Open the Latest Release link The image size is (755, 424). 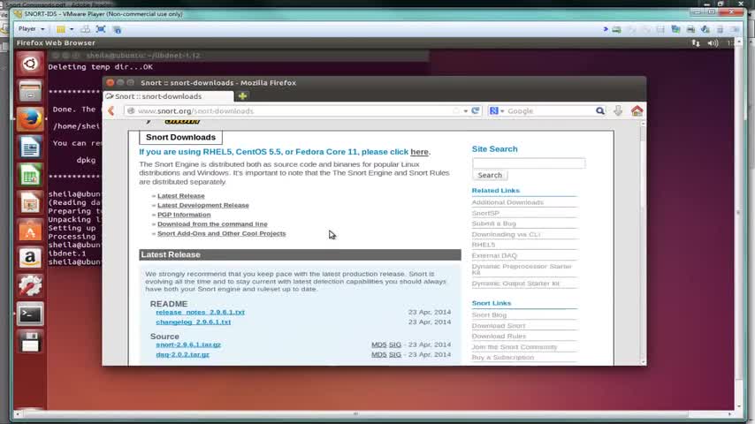pyautogui.click(x=181, y=196)
